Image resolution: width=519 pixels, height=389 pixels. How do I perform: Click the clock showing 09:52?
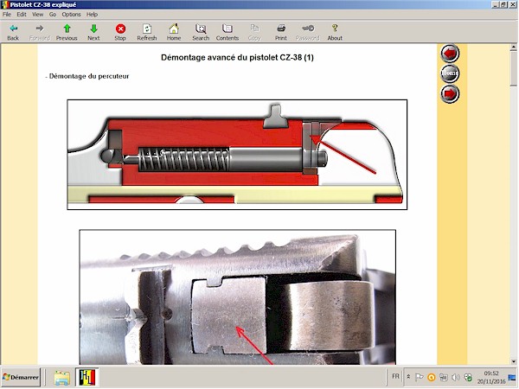click(x=491, y=377)
